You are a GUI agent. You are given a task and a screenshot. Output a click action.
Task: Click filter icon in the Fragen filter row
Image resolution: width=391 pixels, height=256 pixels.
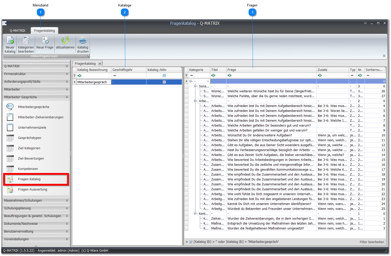click(x=186, y=75)
